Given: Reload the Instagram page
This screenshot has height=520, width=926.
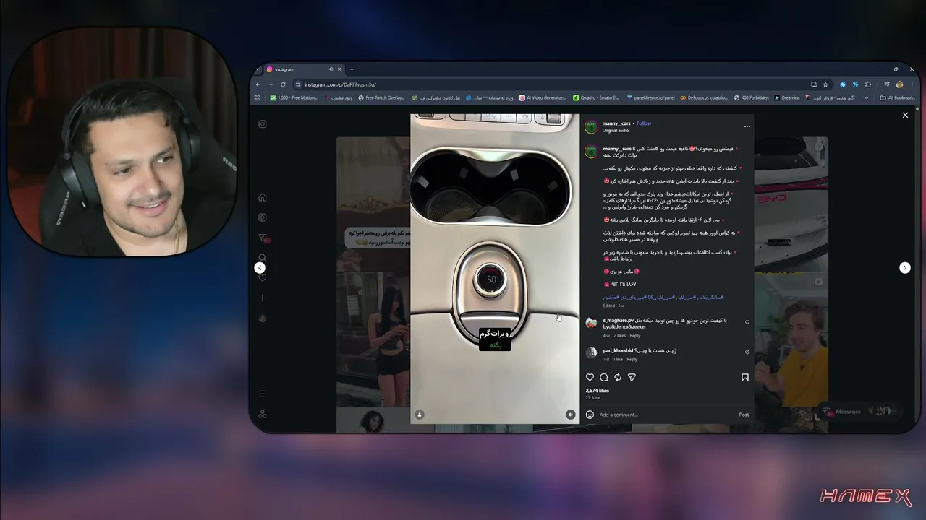Looking at the screenshot, I should 283,84.
